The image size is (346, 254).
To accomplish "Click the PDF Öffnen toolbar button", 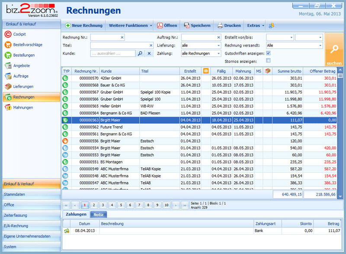I will [167, 26].
